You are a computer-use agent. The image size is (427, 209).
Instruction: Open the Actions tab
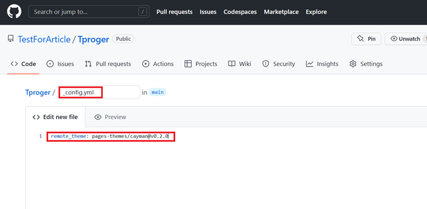pyautogui.click(x=158, y=64)
